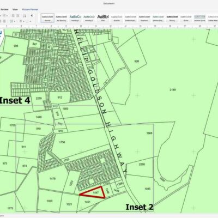
Task: Click the Sort icon in ribbon
Action: click(x=25, y=16)
